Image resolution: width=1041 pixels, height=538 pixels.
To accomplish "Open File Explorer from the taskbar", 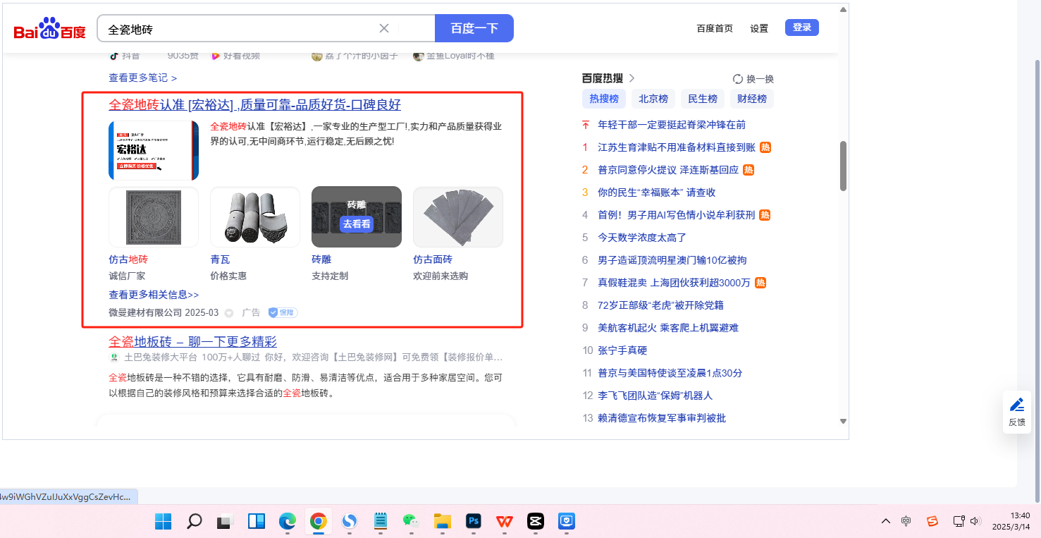I will [x=442, y=522].
